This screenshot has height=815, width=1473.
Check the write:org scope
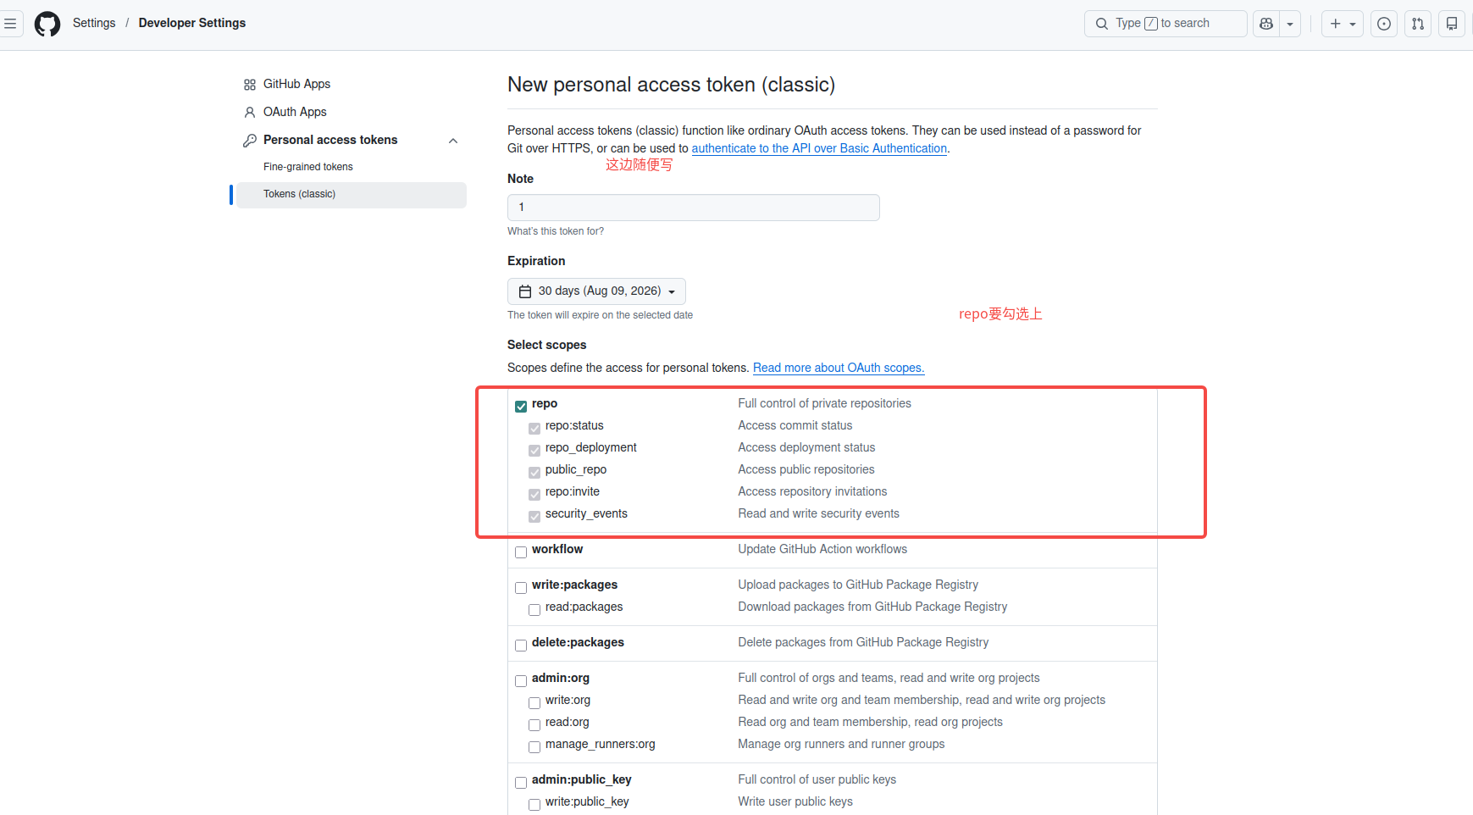pos(534,703)
